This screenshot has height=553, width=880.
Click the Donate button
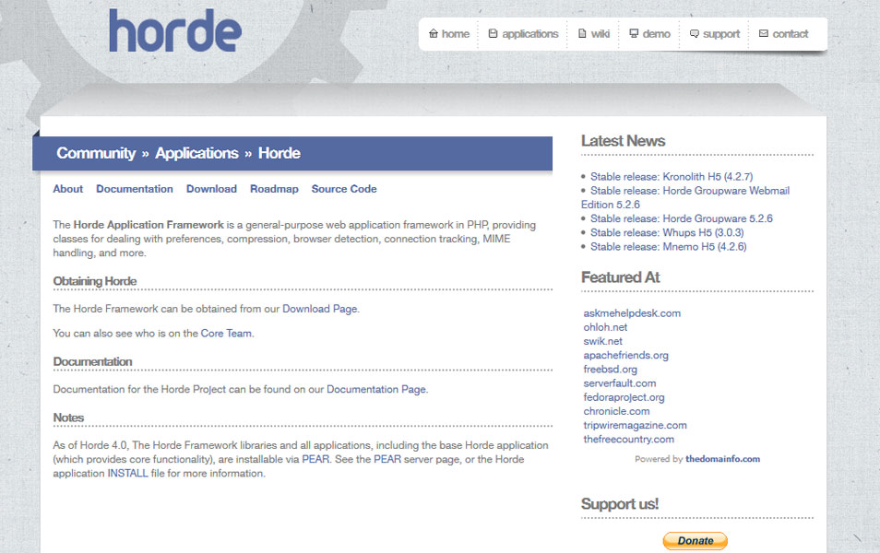[x=695, y=541]
